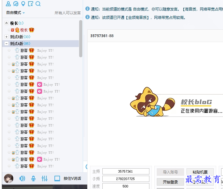Click the channel list vertical scrollbar
Image resolution: width=223 pixels, height=189 pixels.
[x=81, y=39]
